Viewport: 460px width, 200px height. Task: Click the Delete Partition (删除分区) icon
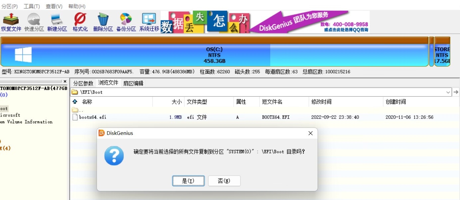coord(103,22)
